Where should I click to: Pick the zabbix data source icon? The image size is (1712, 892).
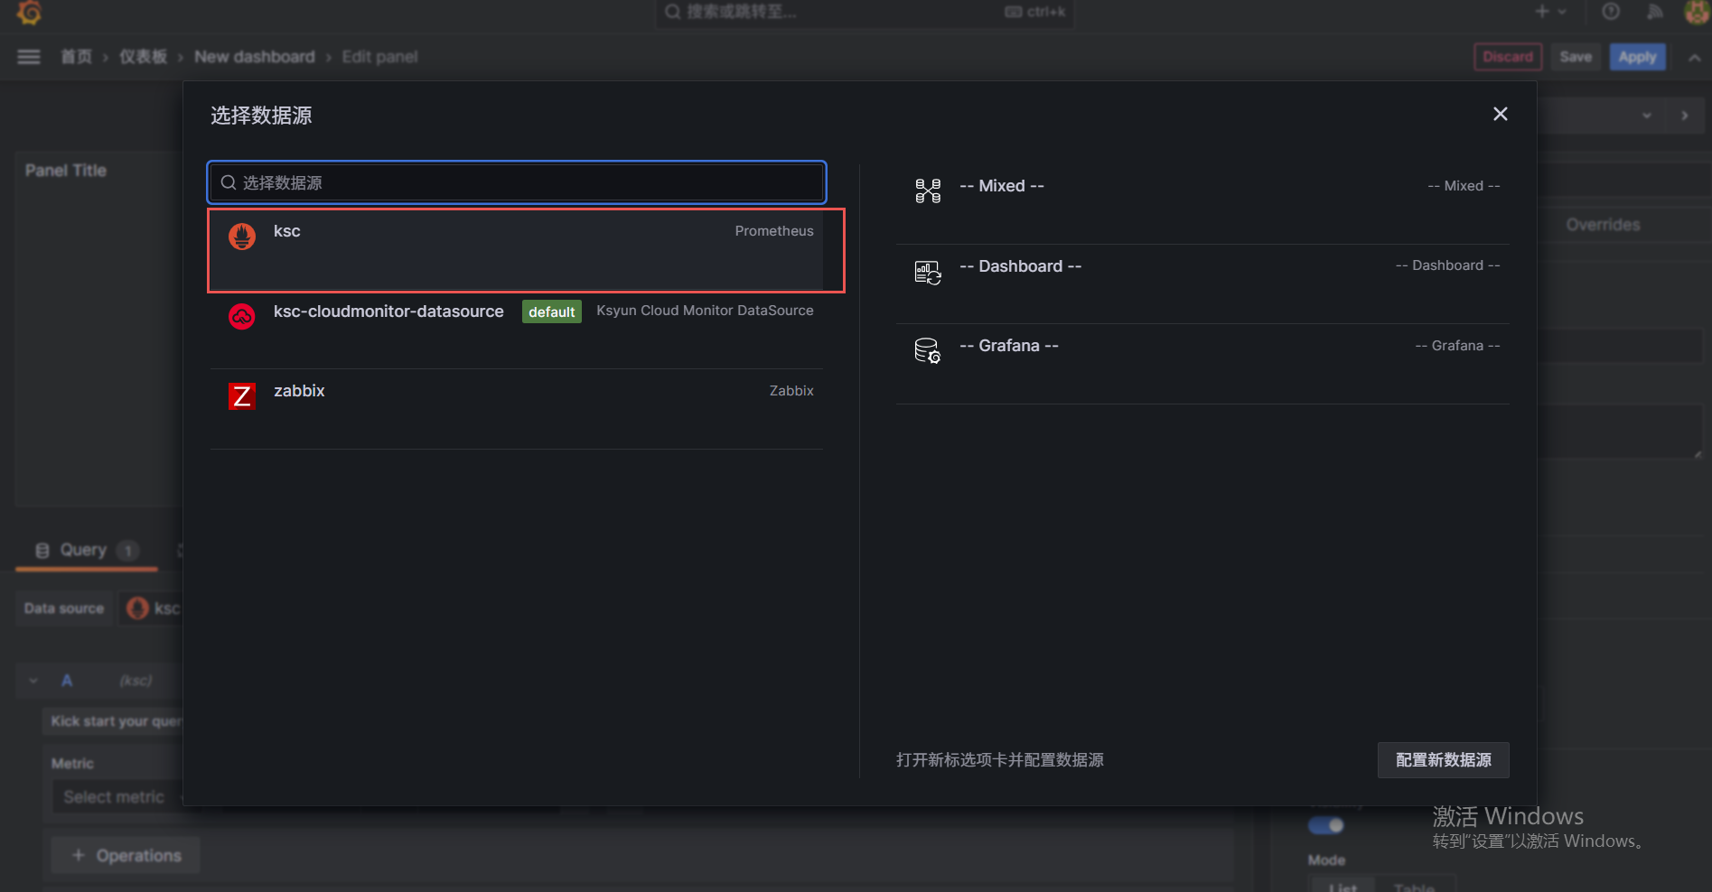point(241,396)
